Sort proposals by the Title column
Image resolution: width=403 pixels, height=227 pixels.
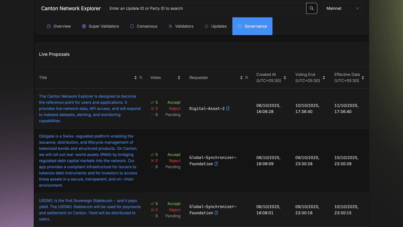pos(135,78)
